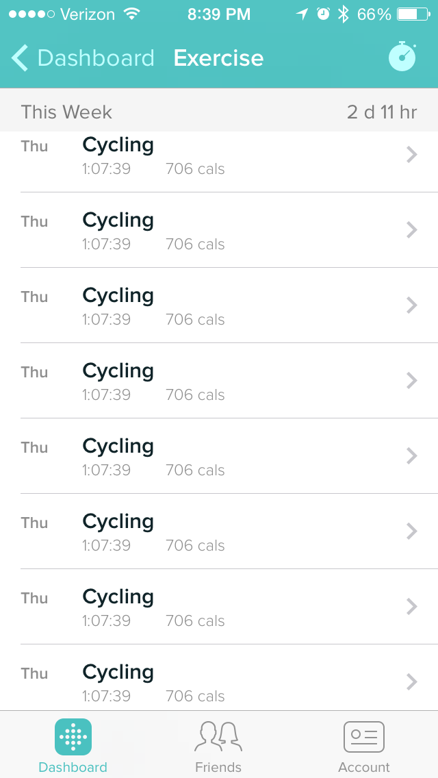Viewport: 438px width, 778px height.
Task: Go back via the Dashboard text link
Action: point(96,58)
